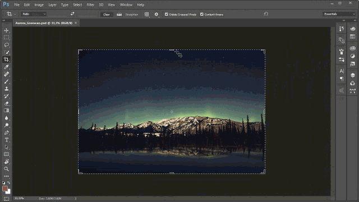The width and height of the screenshot is (359, 202).
Task: Select the Clone Stamp tool
Action: [x=6, y=89]
